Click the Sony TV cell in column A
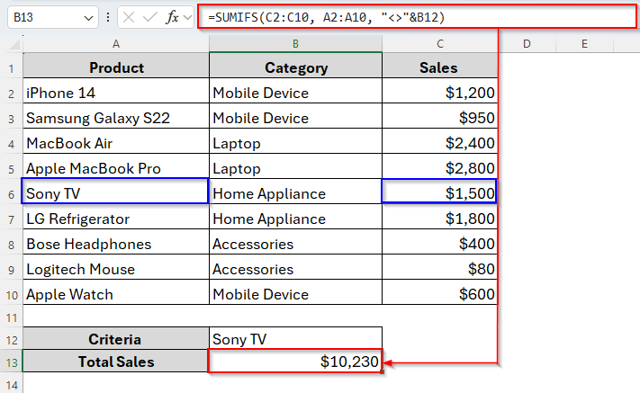Image resolution: width=640 pixels, height=393 pixels. 116,193
